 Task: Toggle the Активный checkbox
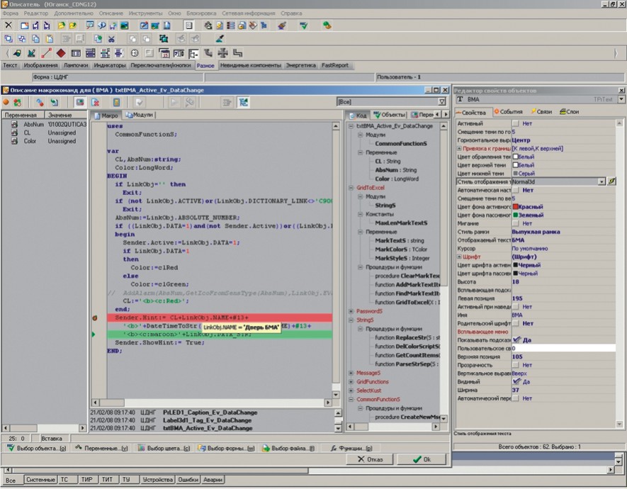tap(516, 123)
